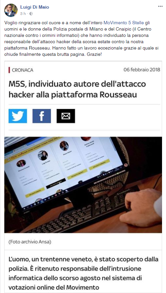Share the article with the Facebook icon
166x293 pixels.
(42, 116)
